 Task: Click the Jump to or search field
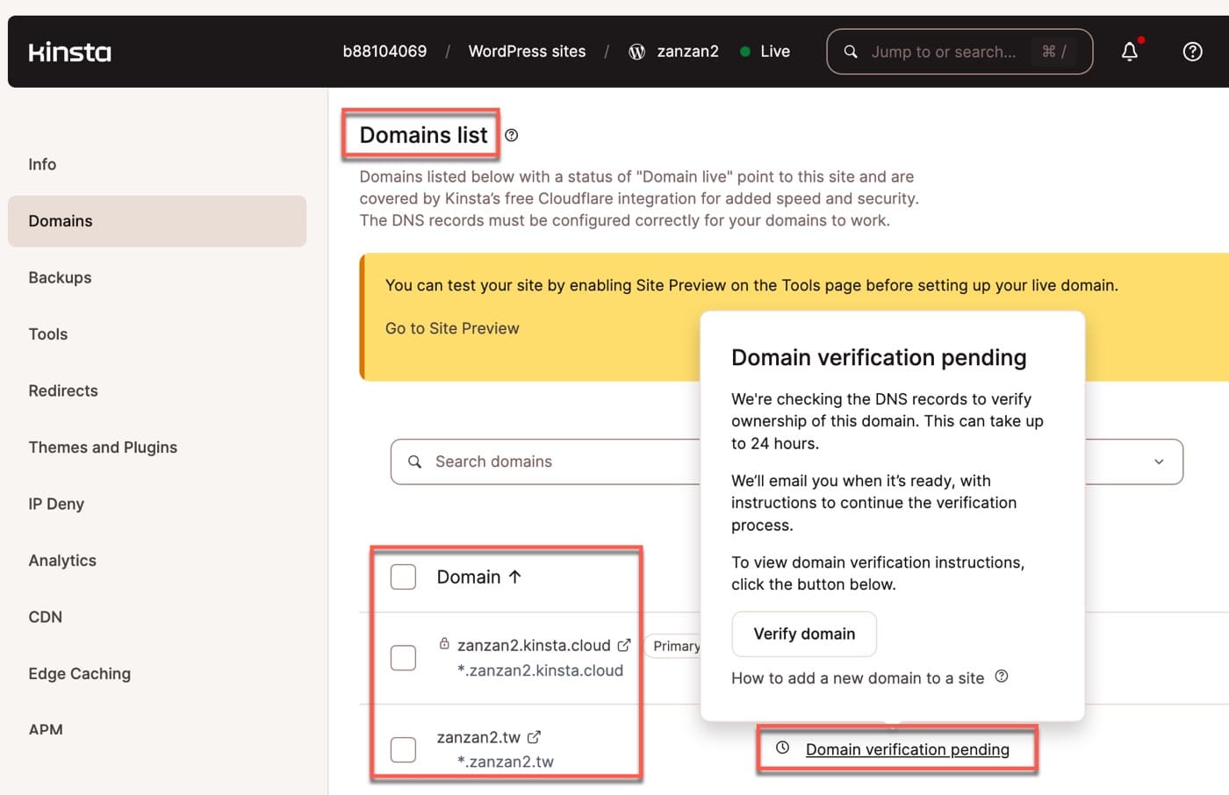959,52
